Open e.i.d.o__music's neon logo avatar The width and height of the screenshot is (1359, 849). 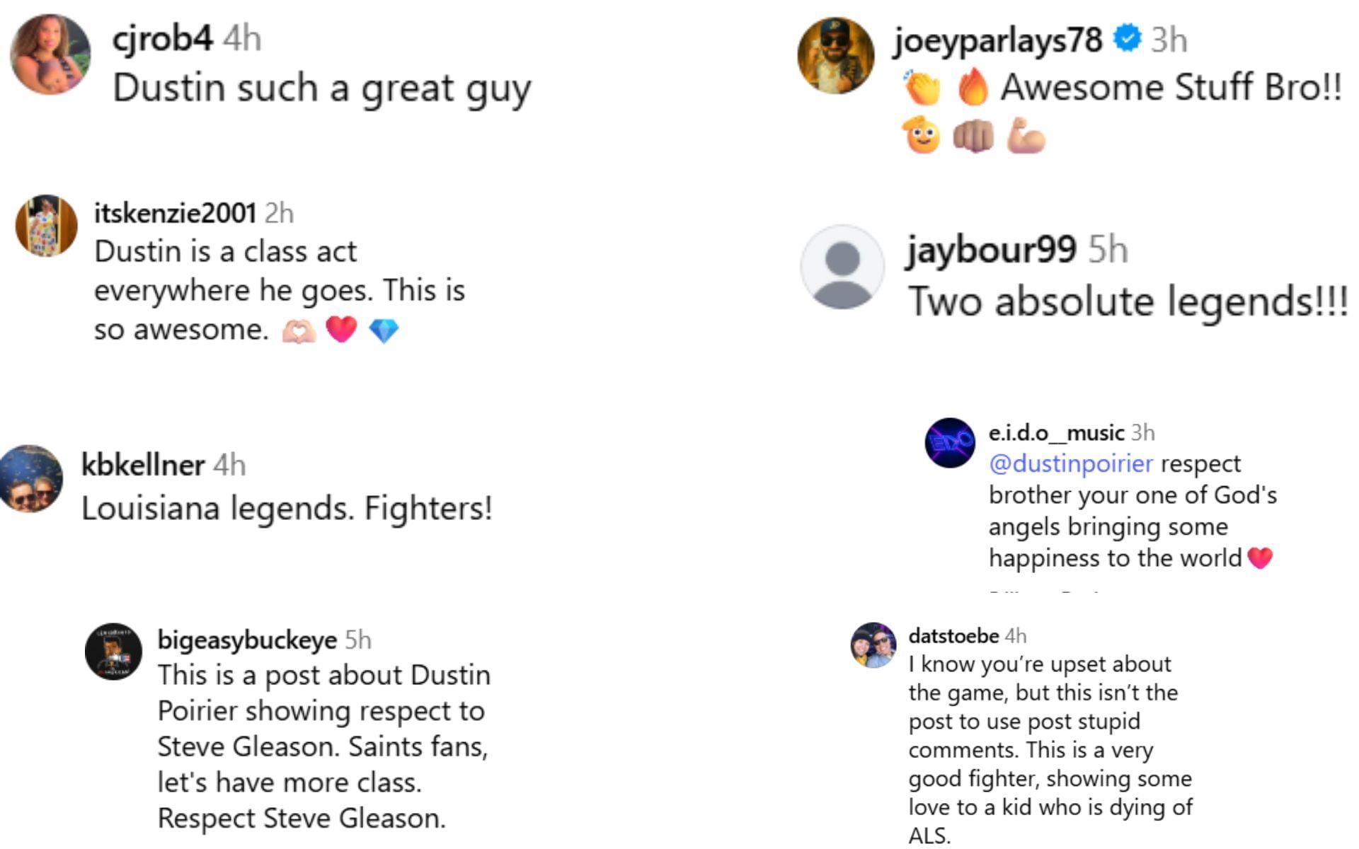pos(950,443)
